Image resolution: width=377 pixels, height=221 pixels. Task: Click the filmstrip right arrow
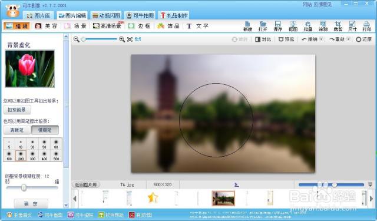371,199
